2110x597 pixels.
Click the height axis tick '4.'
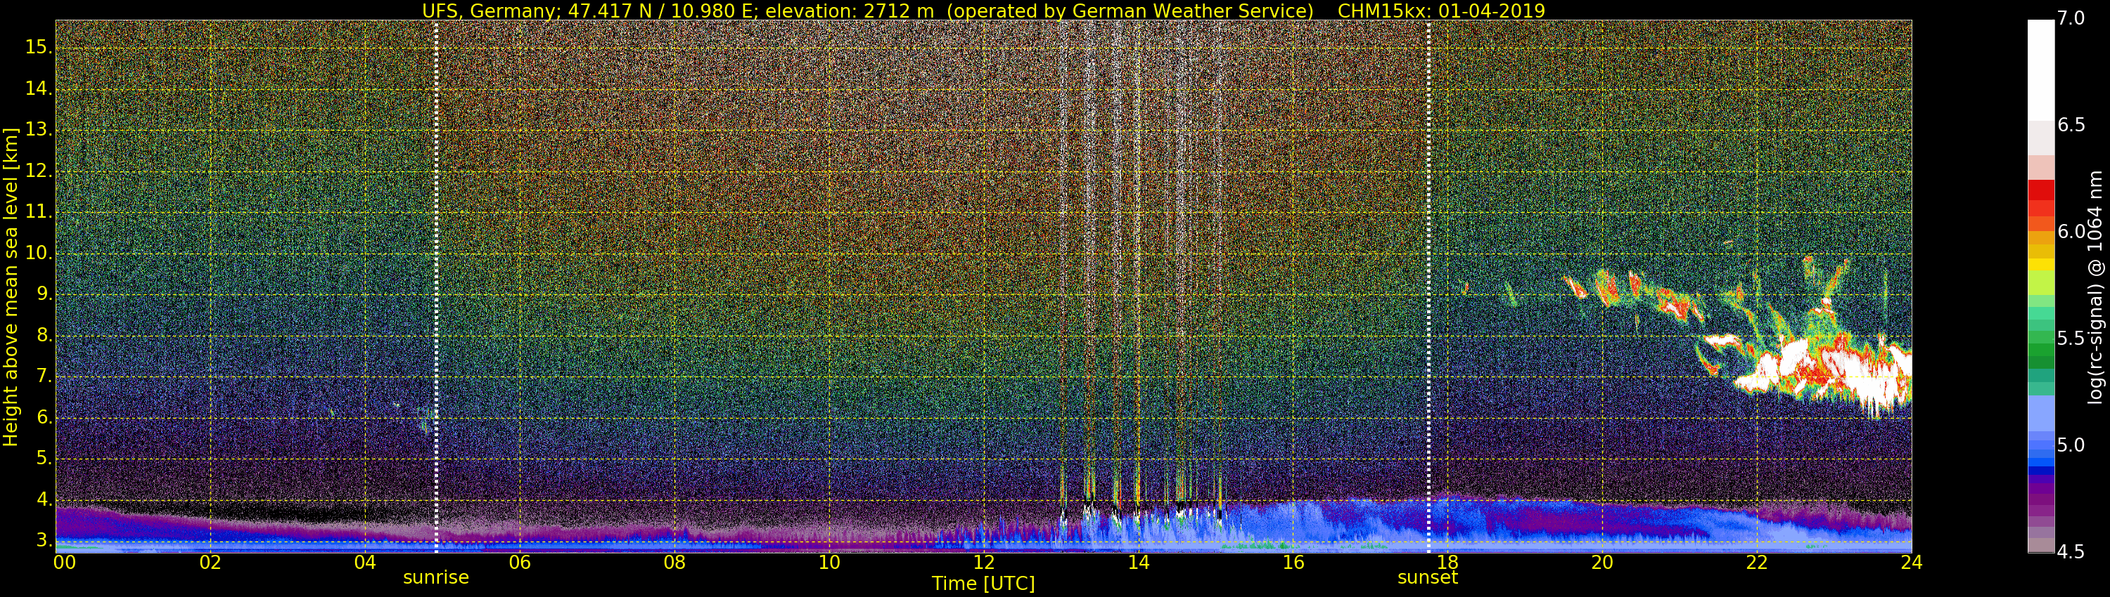coord(44,499)
